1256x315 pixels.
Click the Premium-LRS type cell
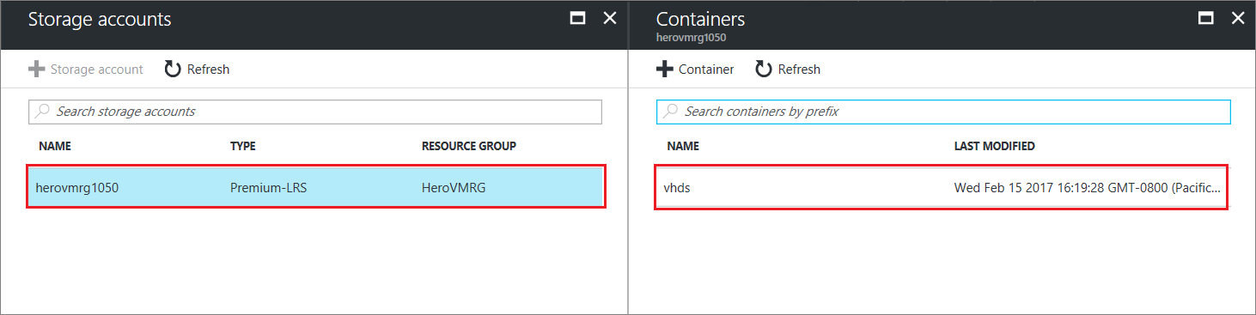[268, 187]
